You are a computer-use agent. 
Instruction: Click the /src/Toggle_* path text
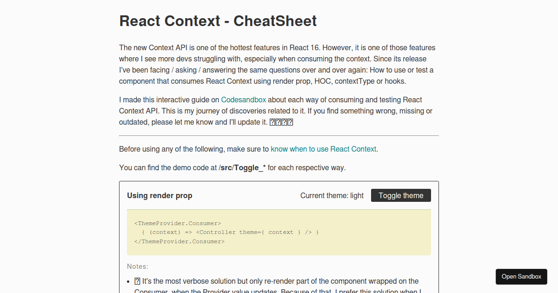[x=242, y=167]
